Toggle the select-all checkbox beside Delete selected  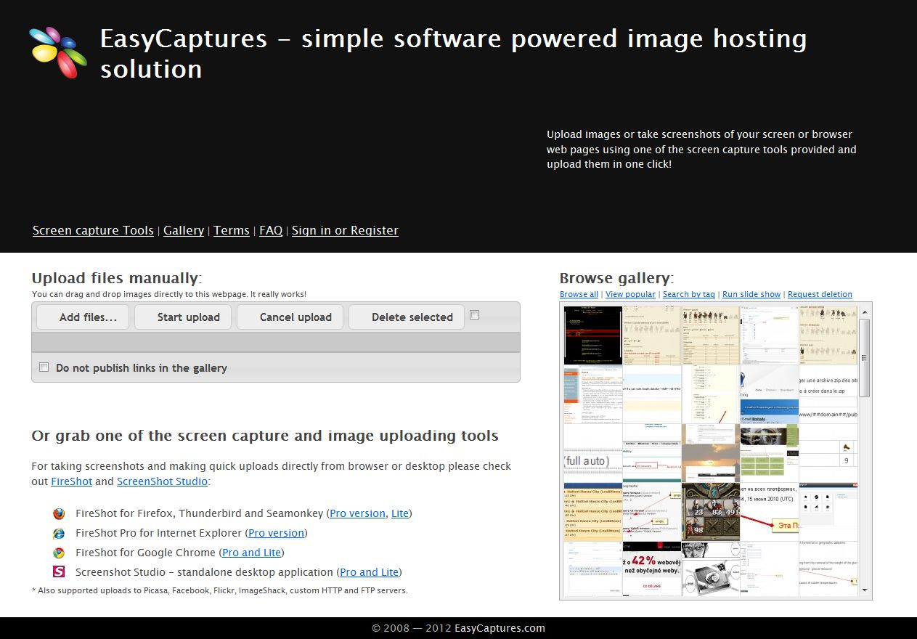point(474,315)
